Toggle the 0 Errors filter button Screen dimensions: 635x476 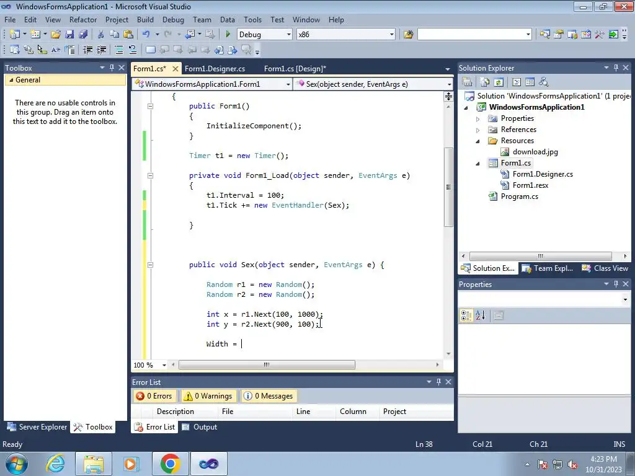coord(154,396)
